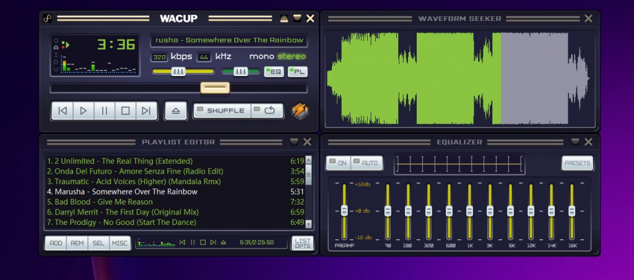Skip to next track in main window

point(146,111)
